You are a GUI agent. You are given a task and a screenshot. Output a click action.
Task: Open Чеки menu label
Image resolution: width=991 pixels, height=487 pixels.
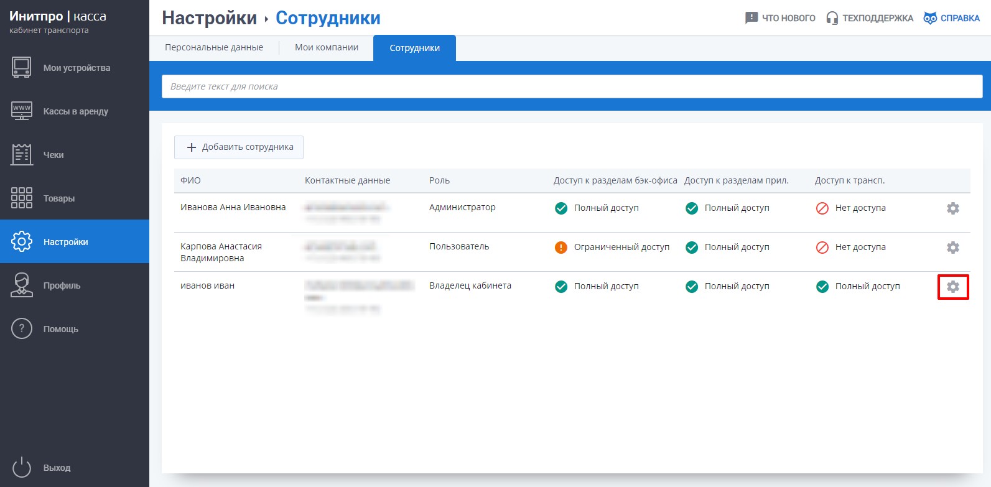pos(54,155)
